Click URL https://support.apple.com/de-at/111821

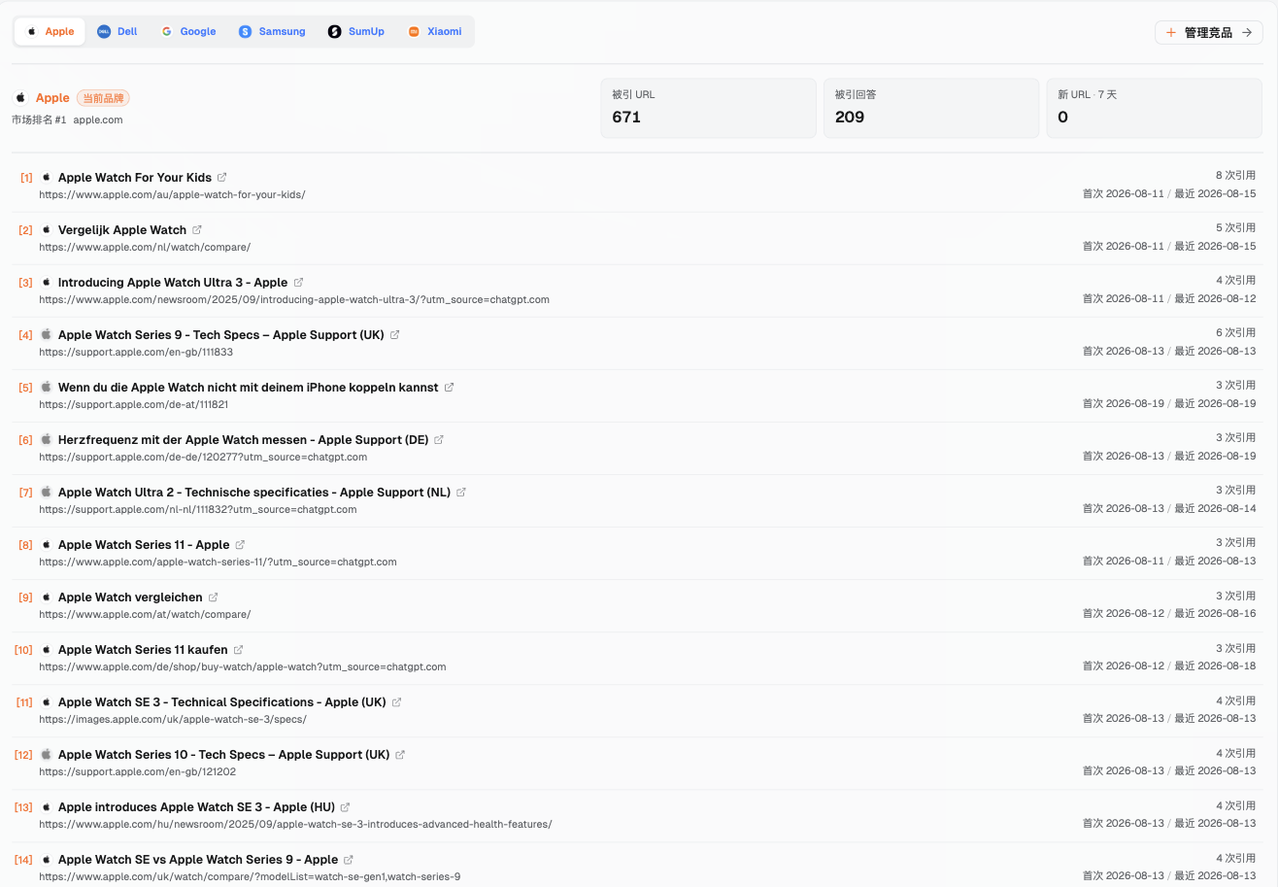[134, 404]
